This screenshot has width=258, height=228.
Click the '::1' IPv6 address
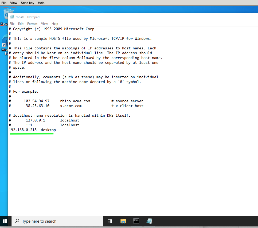pyautogui.click(x=29, y=125)
